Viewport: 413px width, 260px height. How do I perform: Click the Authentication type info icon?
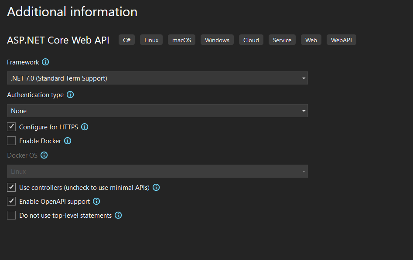70,95
